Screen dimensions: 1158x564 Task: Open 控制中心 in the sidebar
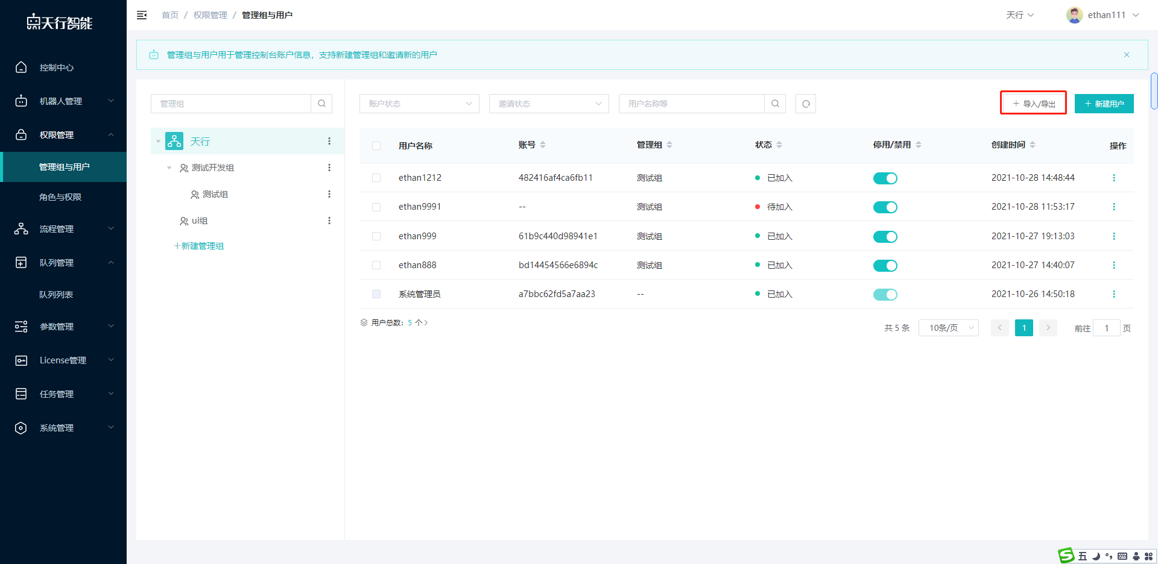coord(63,67)
